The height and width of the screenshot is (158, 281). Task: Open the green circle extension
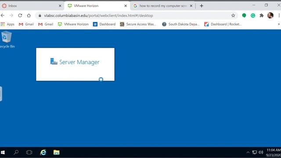point(244,16)
